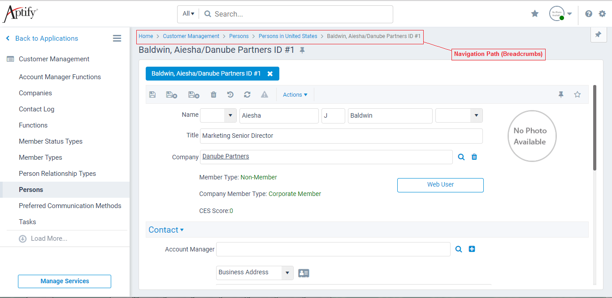Click the Save and Close icon
The height and width of the screenshot is (298, 612).
pos(171,94)
